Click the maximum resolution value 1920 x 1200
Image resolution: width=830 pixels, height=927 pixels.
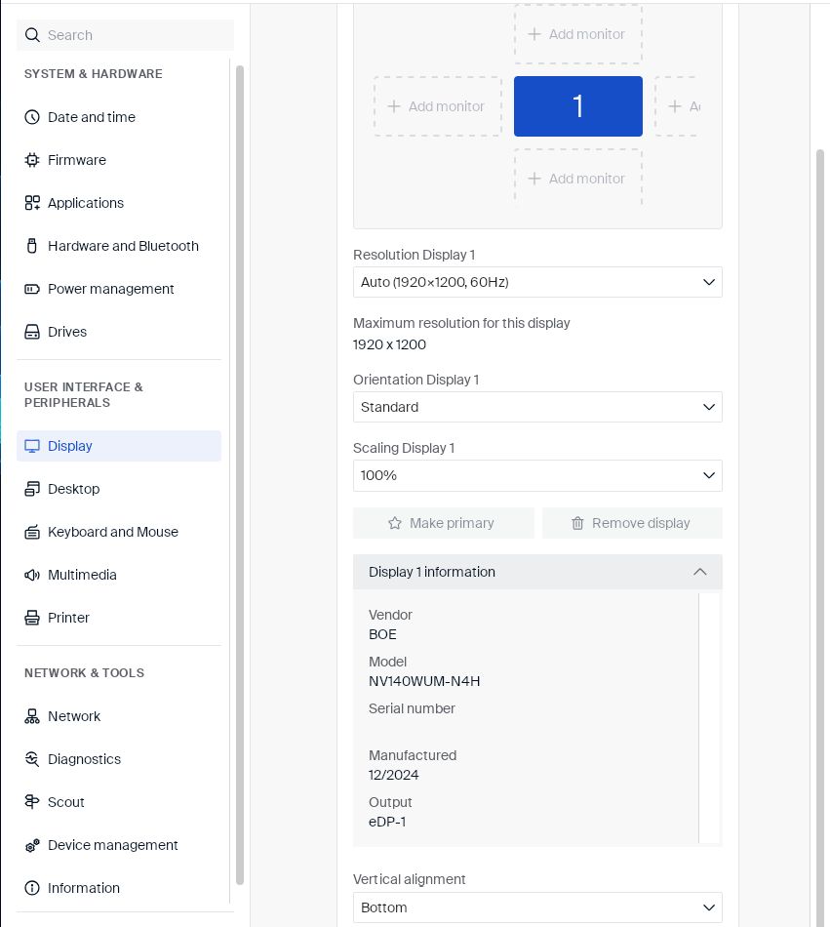point(389,344)
